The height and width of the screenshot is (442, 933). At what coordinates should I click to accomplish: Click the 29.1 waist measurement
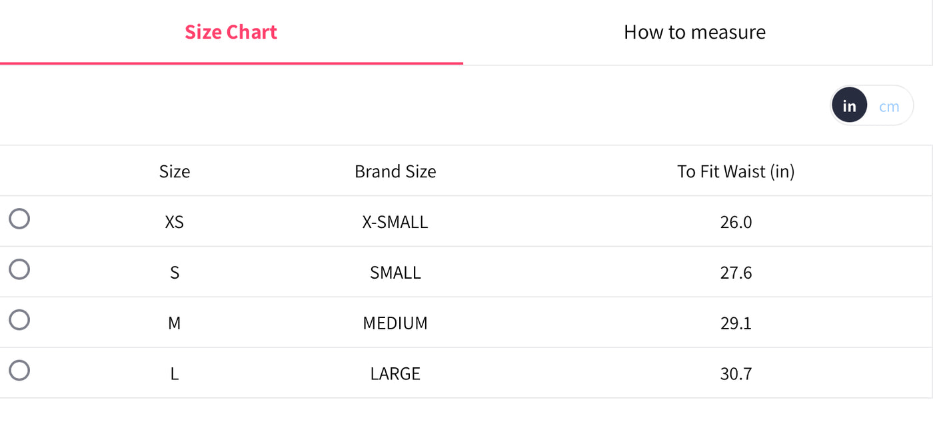(x=736, y=323)
